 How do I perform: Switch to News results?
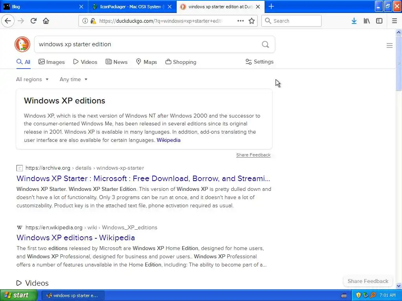[x=116, y=62]
